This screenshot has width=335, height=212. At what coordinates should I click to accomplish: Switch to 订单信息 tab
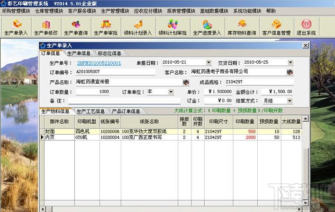click(51, 53)
